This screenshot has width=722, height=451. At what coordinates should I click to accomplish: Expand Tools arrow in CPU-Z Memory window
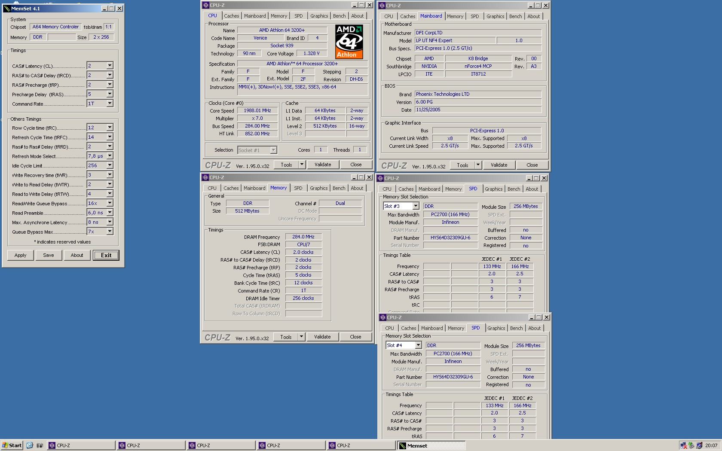tap(301, 337)
